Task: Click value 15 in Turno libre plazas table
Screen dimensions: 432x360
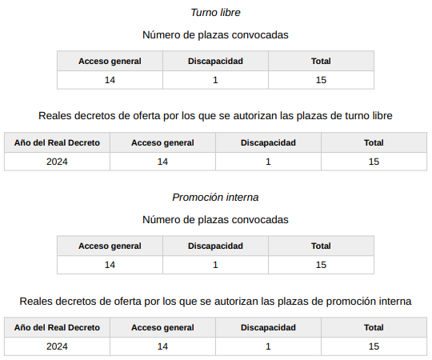Action: click(321, 80)
